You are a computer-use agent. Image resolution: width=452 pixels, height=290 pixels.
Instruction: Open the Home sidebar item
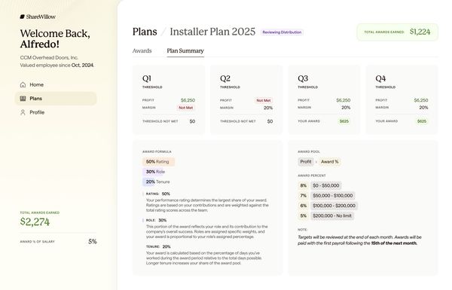(56, 84)
